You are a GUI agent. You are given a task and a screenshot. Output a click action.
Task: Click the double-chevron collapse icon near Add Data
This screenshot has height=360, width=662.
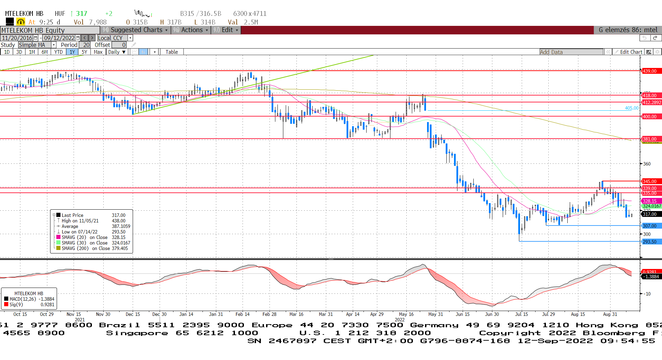pyautogui.click(x=608, y=52)
